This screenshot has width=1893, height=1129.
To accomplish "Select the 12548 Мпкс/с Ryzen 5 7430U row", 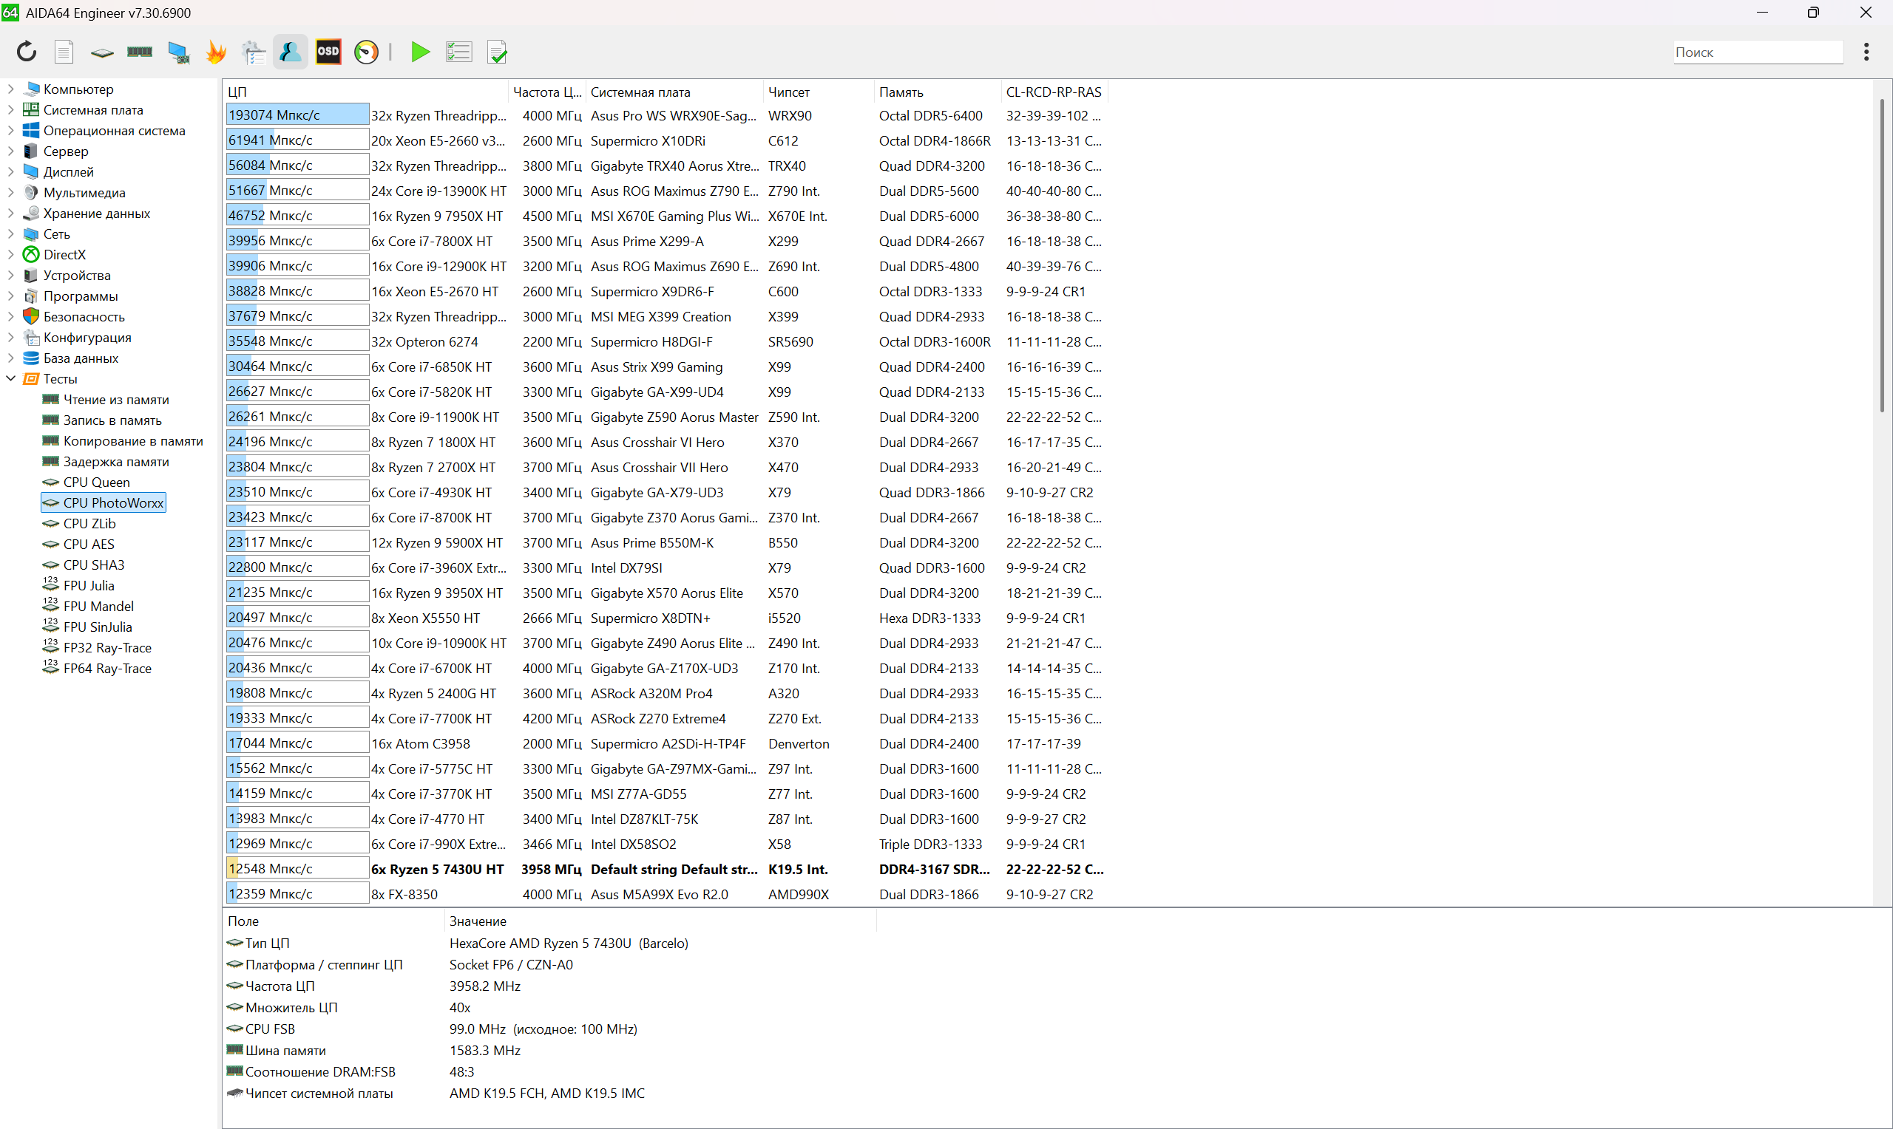I will (x=666, y=869).
